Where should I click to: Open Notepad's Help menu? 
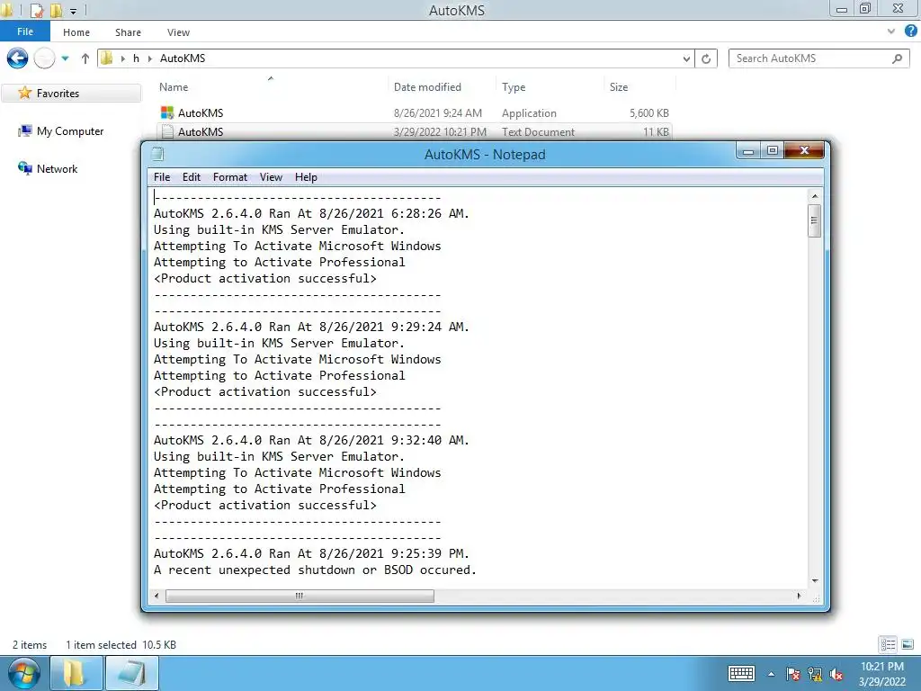coord(306,177)
